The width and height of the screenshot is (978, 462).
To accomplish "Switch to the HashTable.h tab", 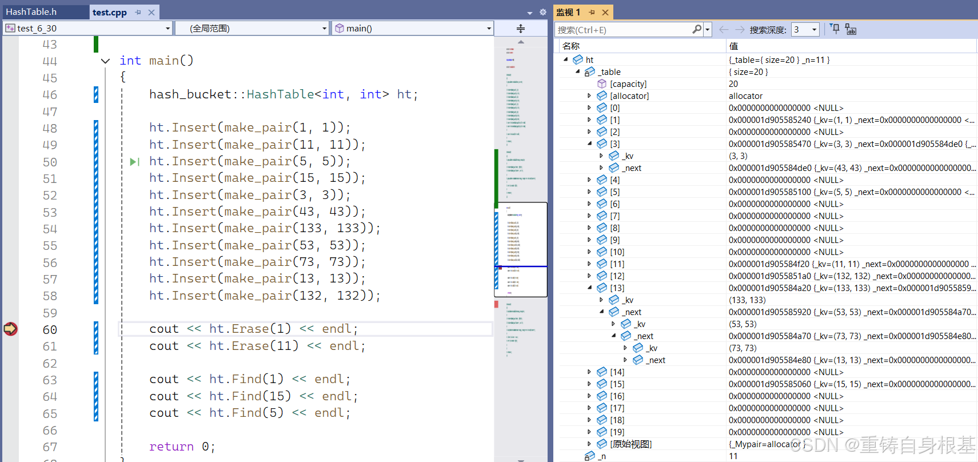I will pyautogui.click(x=31, y=12).
